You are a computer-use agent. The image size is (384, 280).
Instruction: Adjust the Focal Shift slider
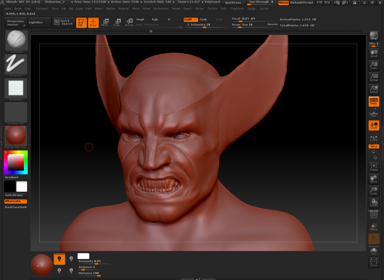(254, 19)
